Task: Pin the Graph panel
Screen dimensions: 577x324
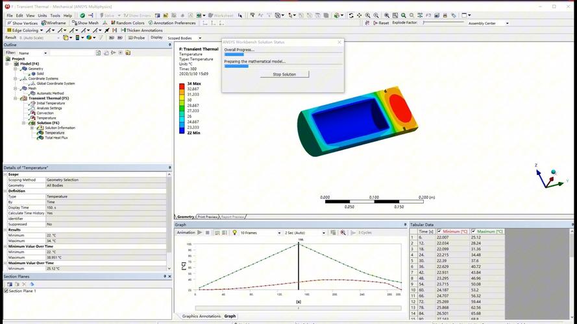Action: point(405,224)
